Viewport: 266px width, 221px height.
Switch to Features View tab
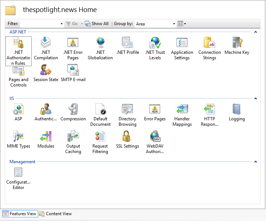(20, 214)
